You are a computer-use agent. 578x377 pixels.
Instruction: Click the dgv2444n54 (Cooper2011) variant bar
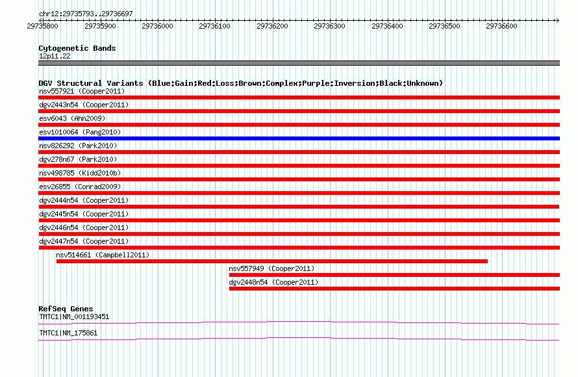(299, 207)
